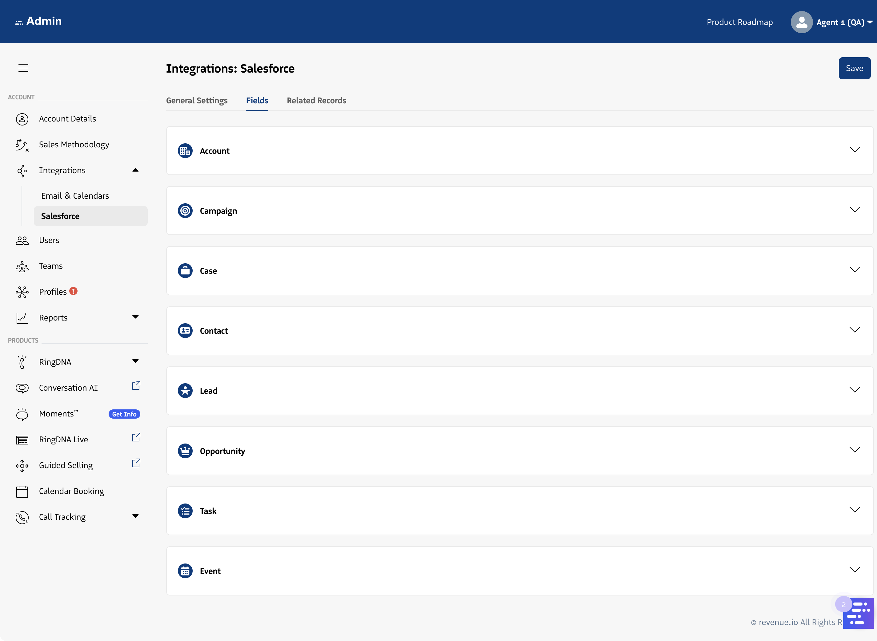Expand the Opportunity fields chevron
The width and height of the screenshot is (877, 641).
click(x=855, y=450)
